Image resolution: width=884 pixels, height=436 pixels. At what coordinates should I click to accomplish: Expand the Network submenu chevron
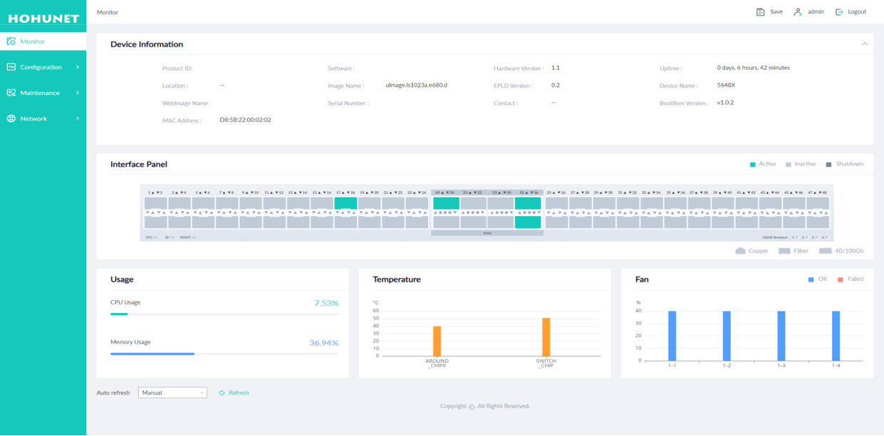point(78,119)
